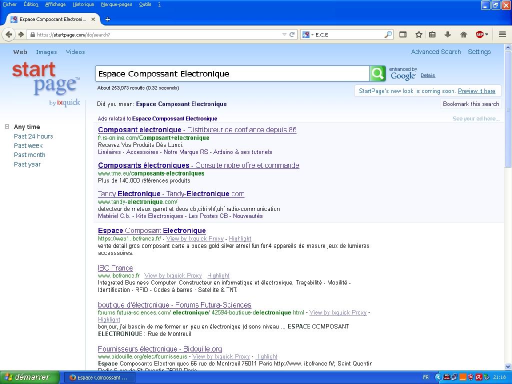The image size is (512, 384).
Task: Switch to Images results
Action: pyautogui.click(x=46, y=52)
